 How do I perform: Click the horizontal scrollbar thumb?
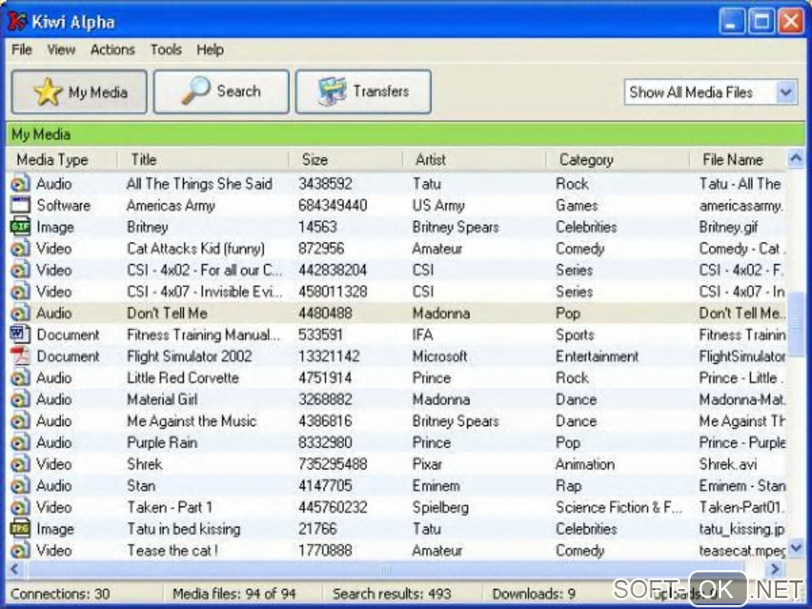click(385, 569)
